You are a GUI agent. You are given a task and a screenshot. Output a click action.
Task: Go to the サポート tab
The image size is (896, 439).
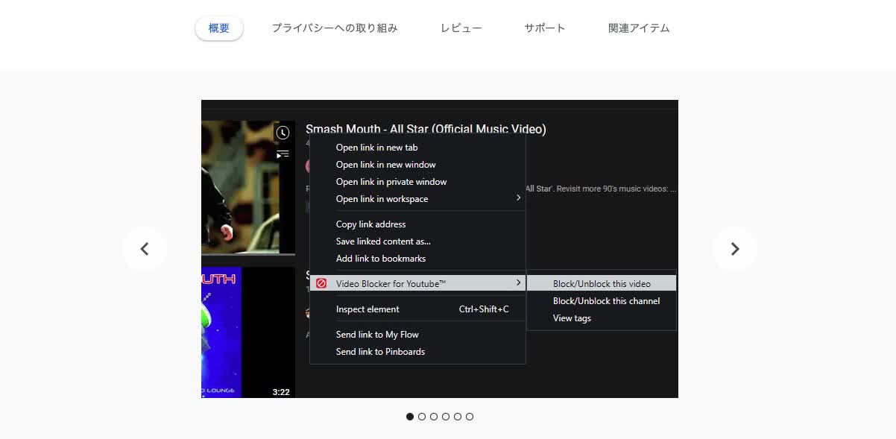pos(545,28)
